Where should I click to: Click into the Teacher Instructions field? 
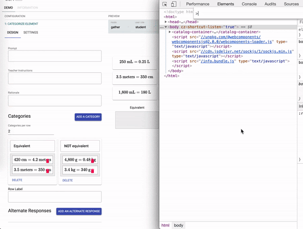(x=55, y=78)
